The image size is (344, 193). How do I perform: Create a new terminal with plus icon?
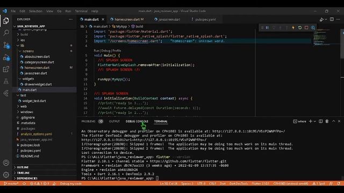click(311, 121)
